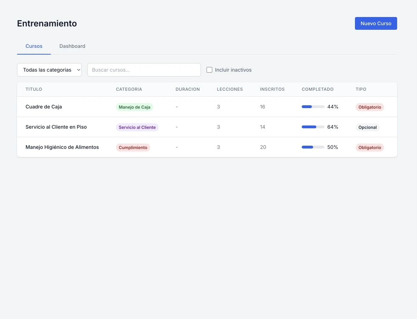Click the DURACION column header

(188, 89)
